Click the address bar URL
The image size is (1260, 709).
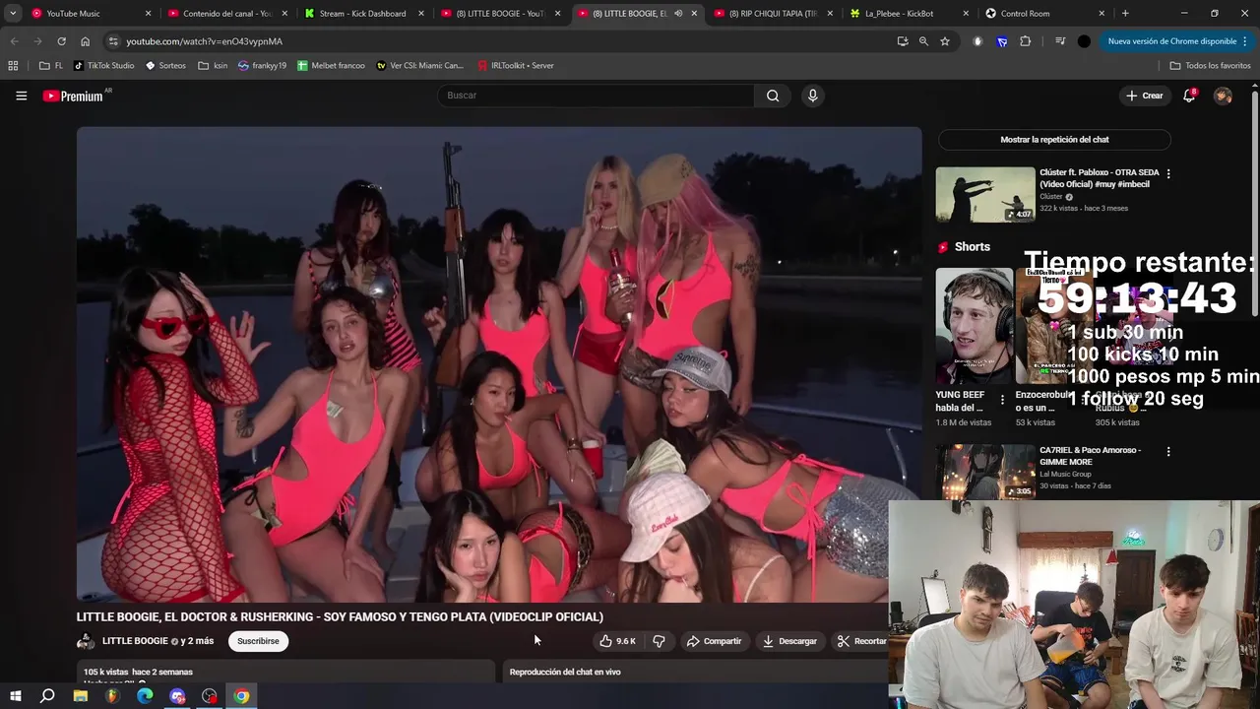(x=204, y=41)
